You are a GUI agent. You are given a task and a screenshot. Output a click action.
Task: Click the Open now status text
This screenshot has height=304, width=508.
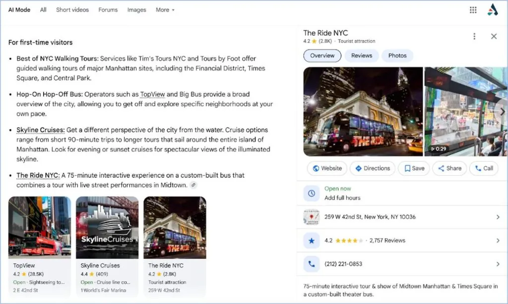tap(337, 189)
